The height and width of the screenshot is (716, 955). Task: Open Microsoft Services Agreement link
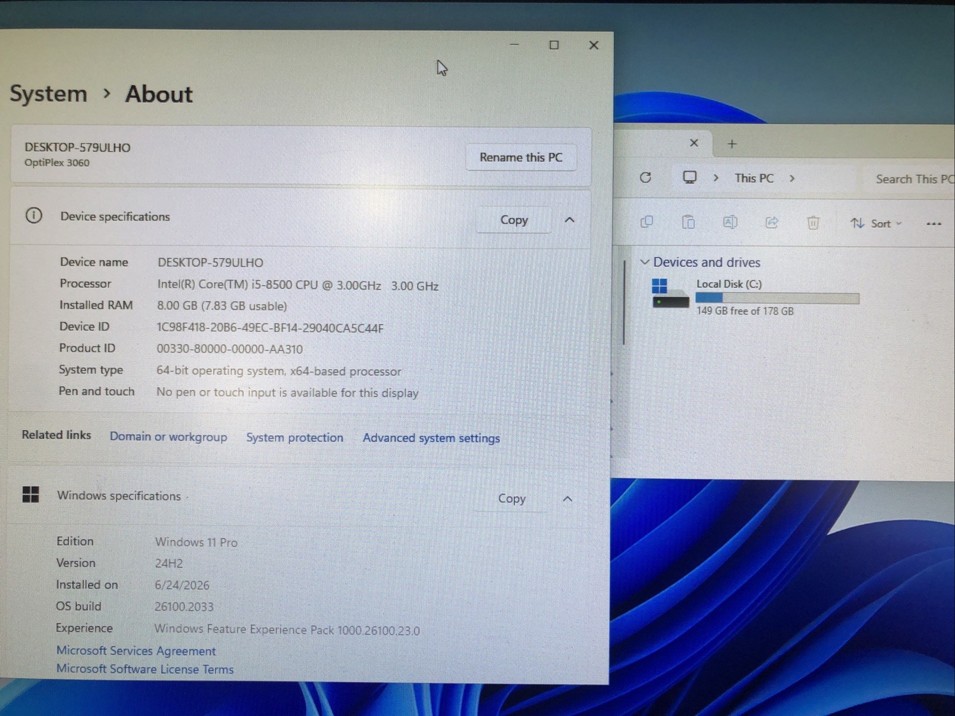(x=136, y=650)
